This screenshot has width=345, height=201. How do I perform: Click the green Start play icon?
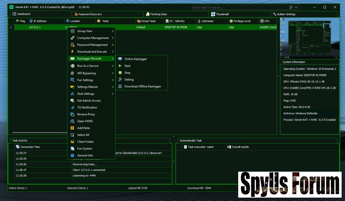tap(120, 66)
